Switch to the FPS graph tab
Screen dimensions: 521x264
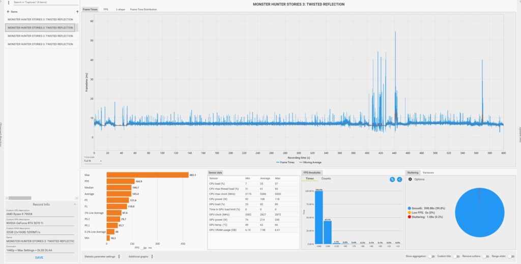(106, 9)
